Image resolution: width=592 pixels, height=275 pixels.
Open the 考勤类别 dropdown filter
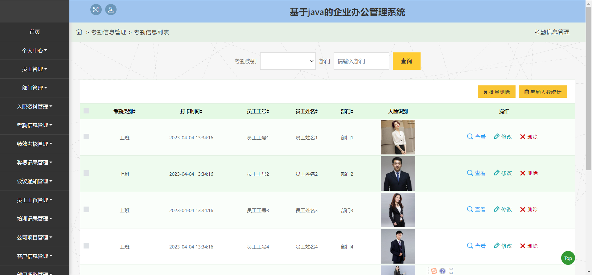(288, 61)
